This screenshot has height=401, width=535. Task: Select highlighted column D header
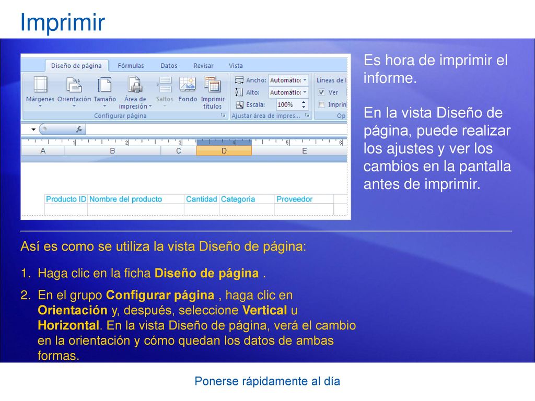[x=224, y=151]
